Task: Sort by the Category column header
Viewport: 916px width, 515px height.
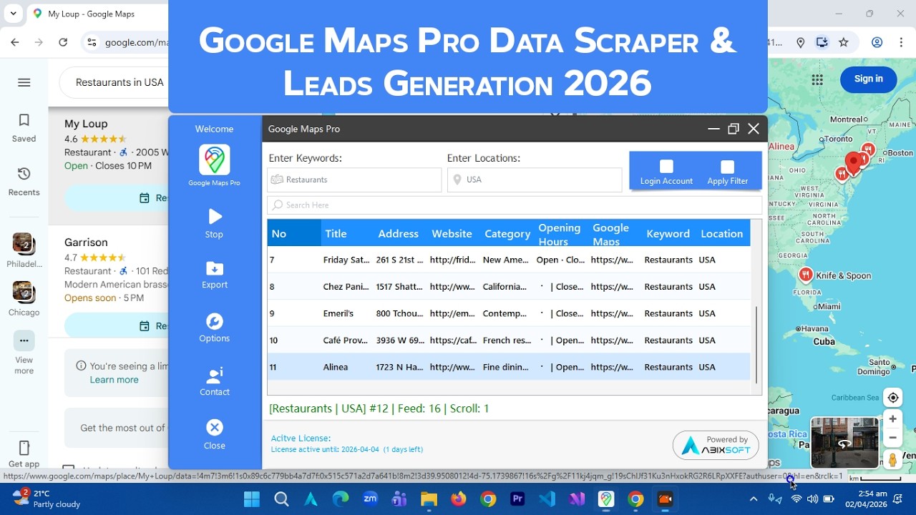Action: (507, 233)
